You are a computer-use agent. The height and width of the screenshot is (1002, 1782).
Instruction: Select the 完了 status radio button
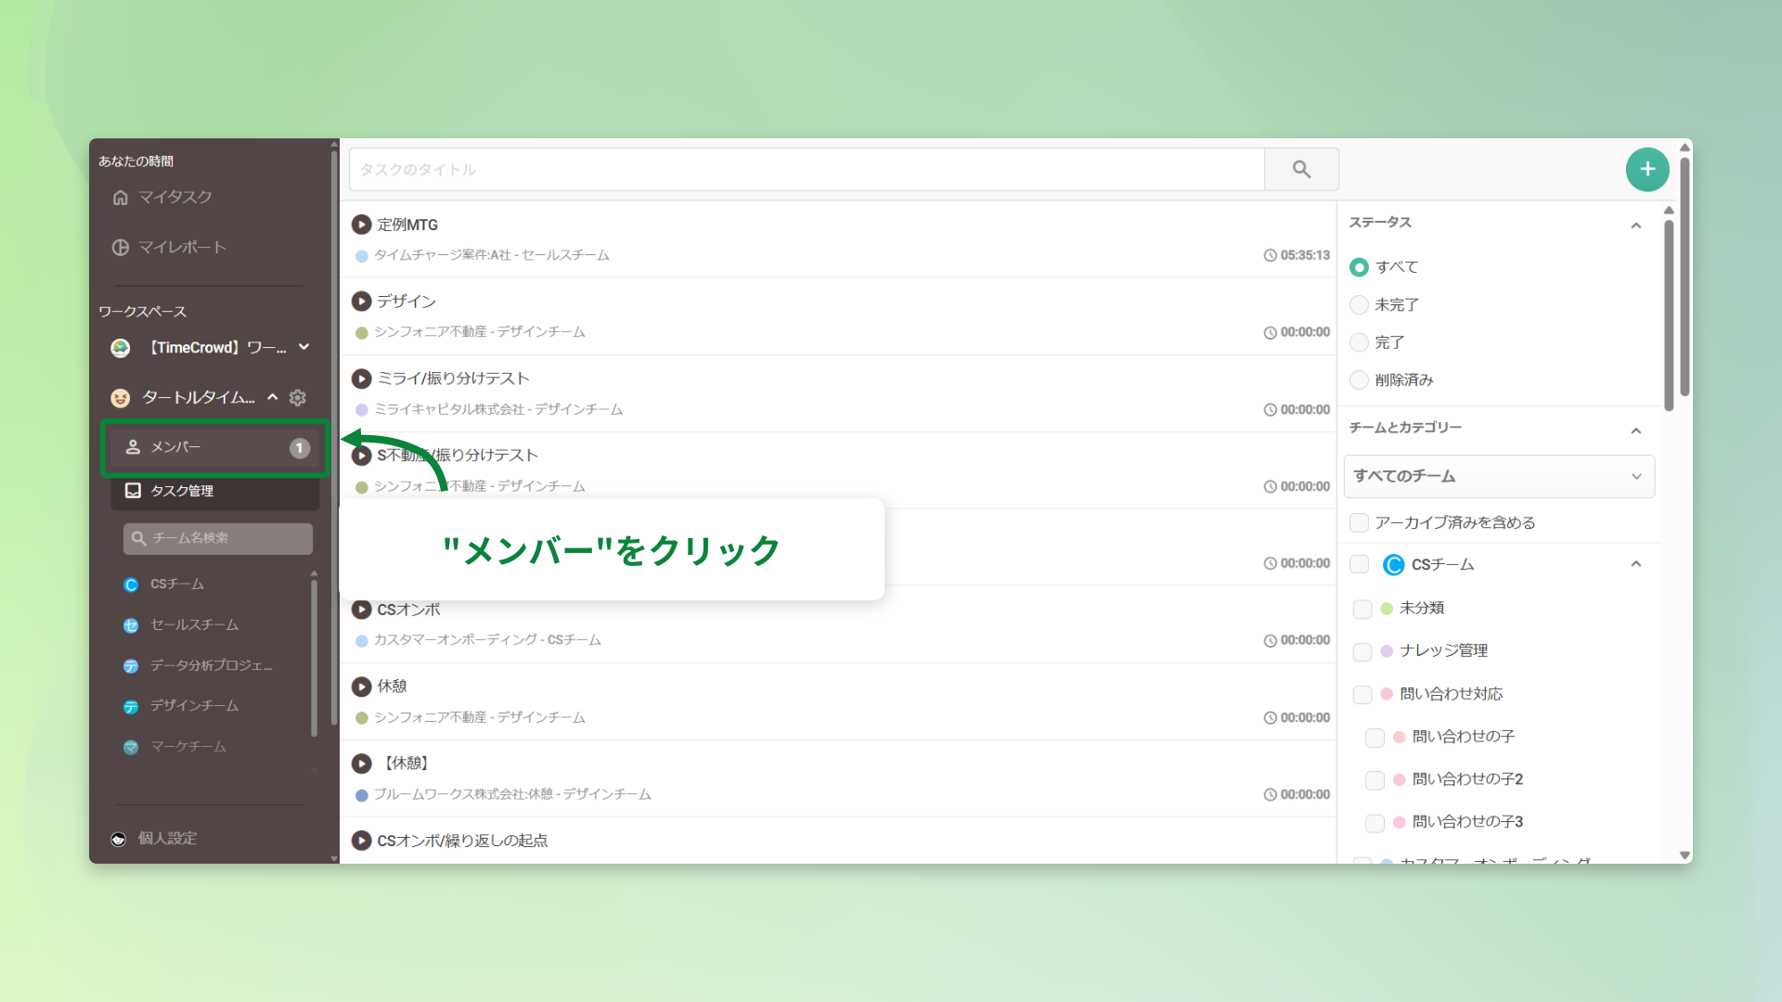pos(1359,342)
